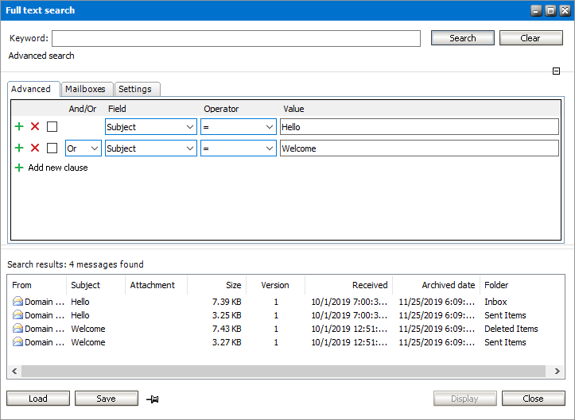This screenshot has height=420, width=575.
Task: Tick the checkbox on the Welcome clause row
Action: click(52, 148)
